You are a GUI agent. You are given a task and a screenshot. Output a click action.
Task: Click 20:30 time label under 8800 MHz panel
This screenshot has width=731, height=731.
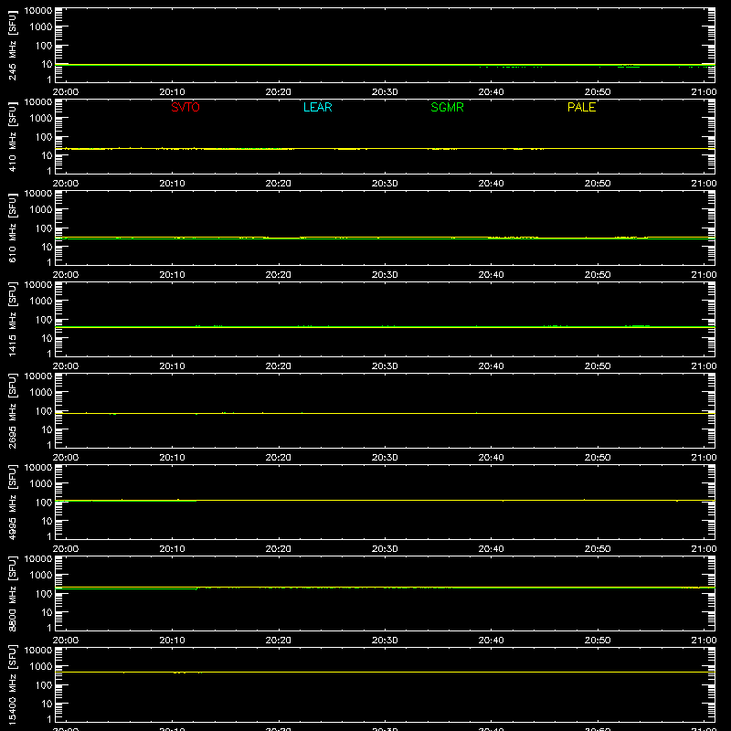[x=385, y=641]
